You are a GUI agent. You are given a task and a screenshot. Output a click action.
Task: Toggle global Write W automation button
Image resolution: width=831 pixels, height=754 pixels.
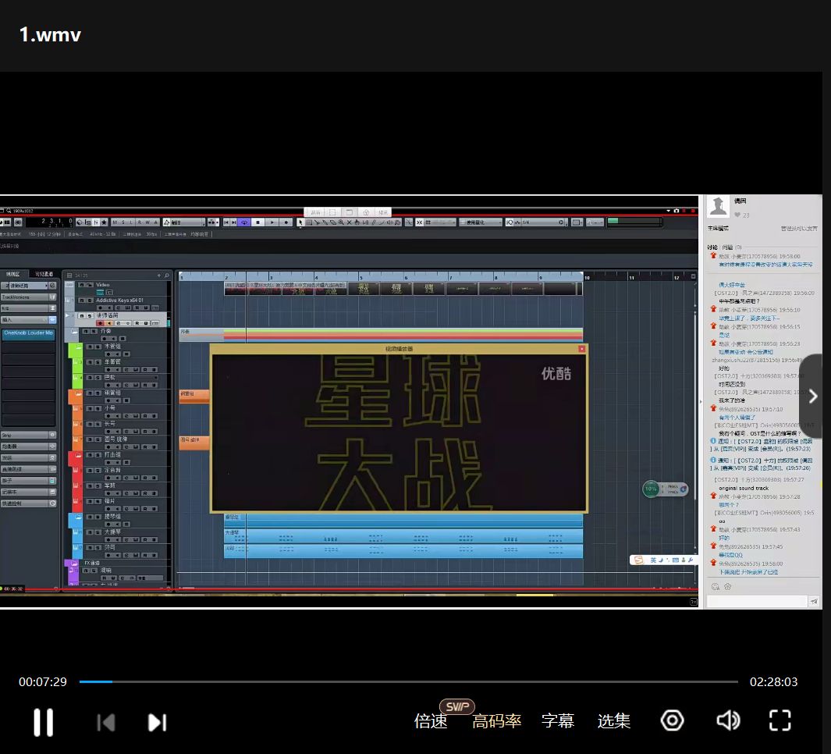(x=147, y=222)
